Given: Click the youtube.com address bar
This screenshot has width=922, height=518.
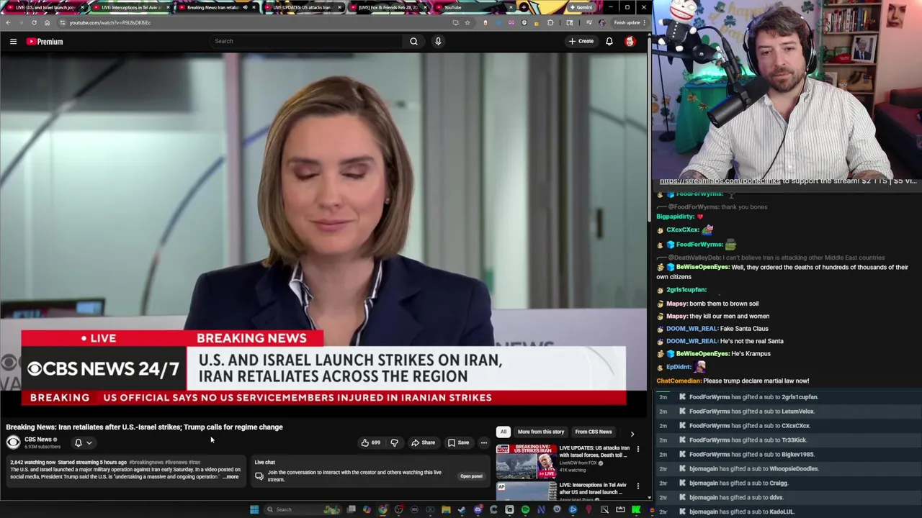Looking at the screenshot, I should 252,22.
